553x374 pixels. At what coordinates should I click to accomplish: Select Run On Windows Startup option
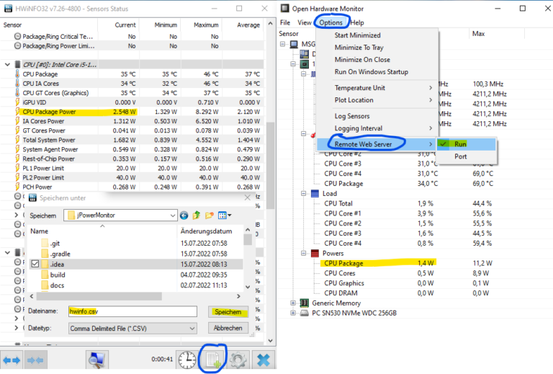(x=377, y=71)
